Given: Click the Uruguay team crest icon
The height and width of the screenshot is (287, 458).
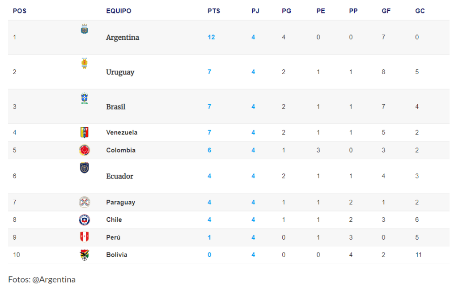Looking at the screenshot, I should point(85,63).
